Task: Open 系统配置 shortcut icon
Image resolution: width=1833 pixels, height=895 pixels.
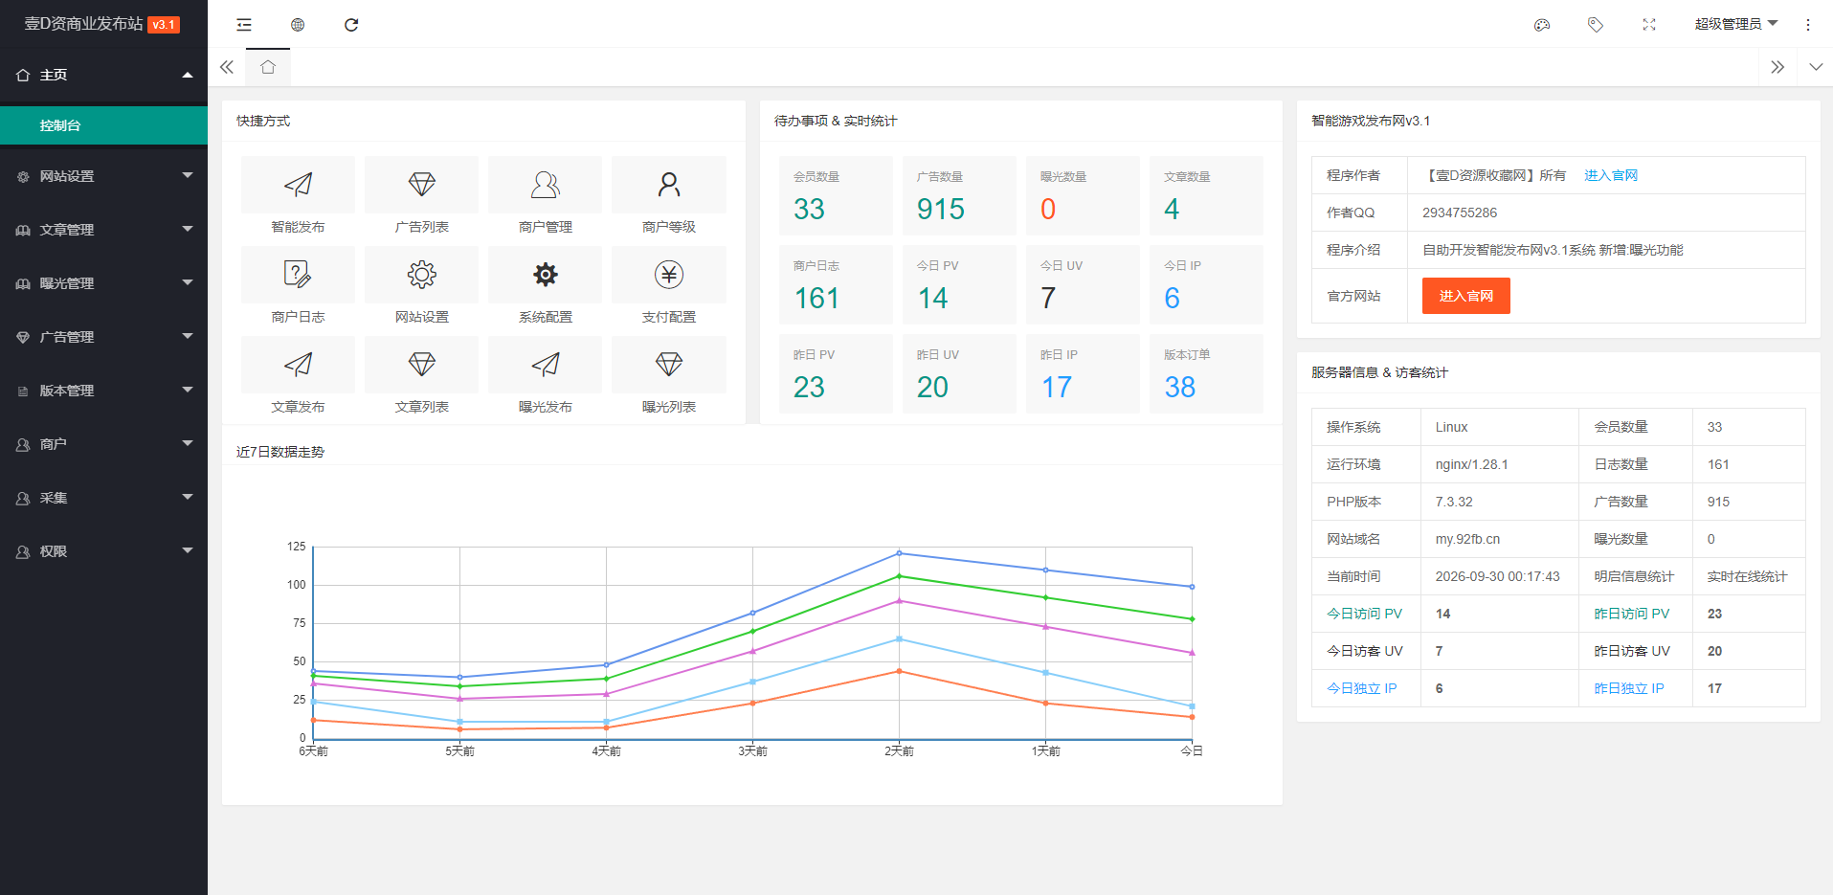Action: pos(546,275)
